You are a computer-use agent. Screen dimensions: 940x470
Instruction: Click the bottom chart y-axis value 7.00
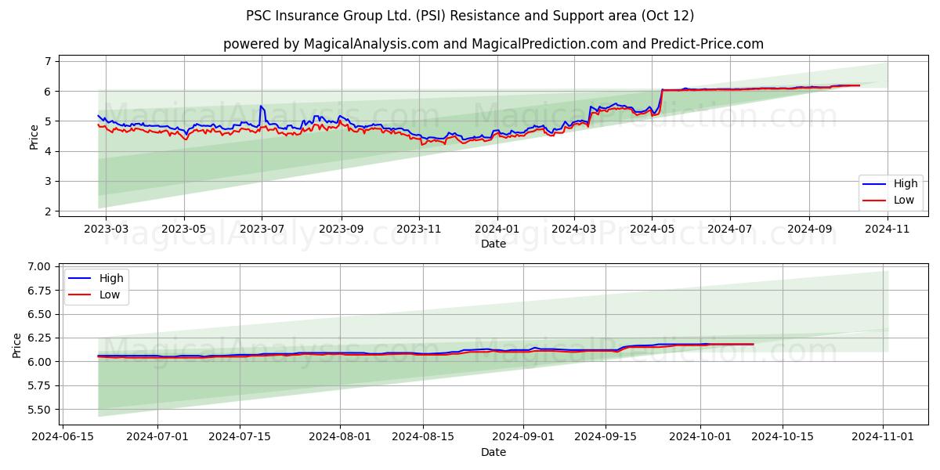click(x=39, y=267)
